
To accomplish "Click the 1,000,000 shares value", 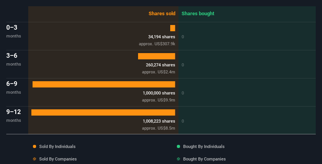I will pos(159,93).
